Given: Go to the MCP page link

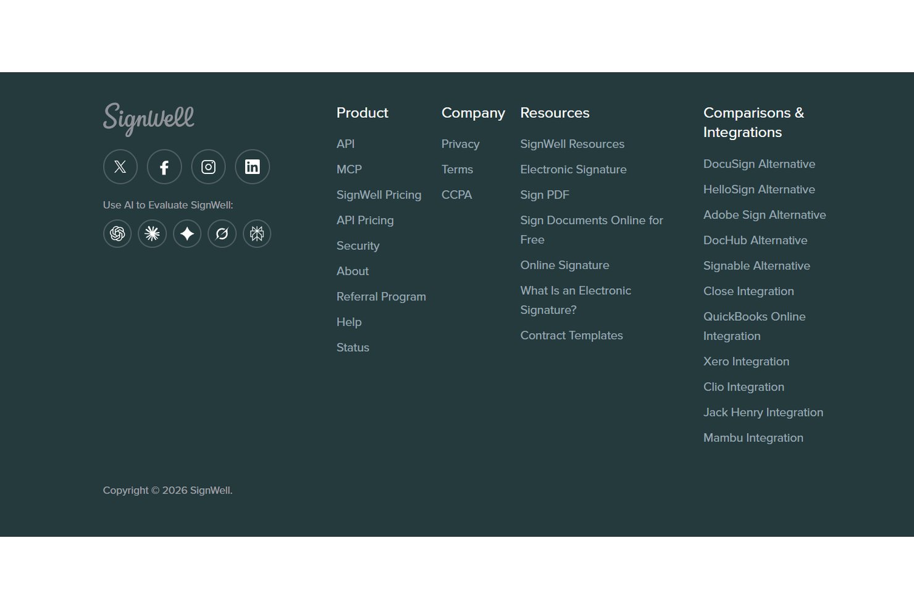Looking at the screenshot, I should [349, 169].
